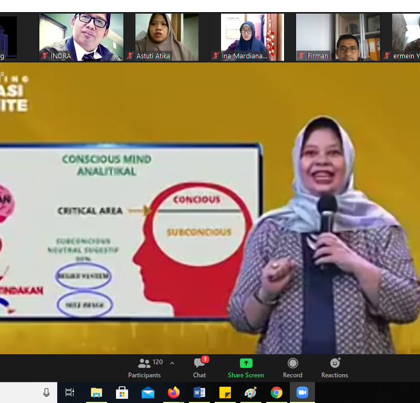Click the taskbar microphone search icon
The width and height of the screenshot is (420, 403).
[x=46, y=393]
